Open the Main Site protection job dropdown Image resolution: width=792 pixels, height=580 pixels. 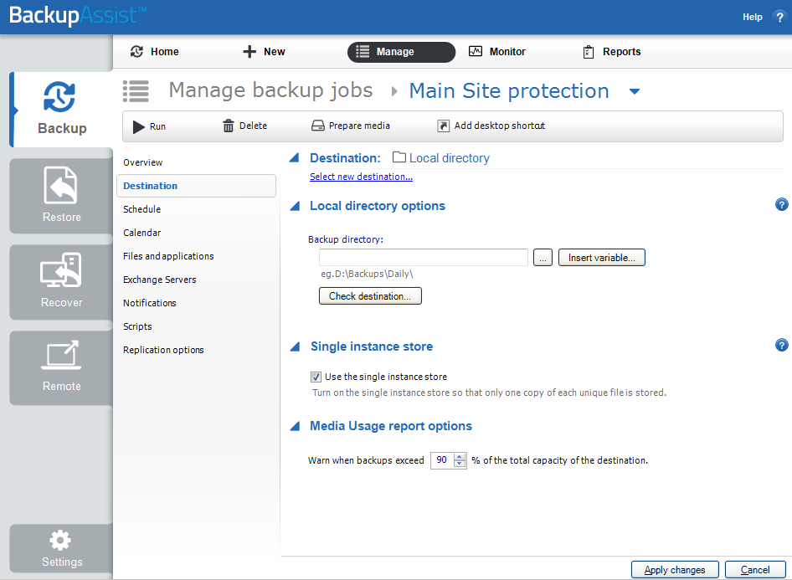(635, 91)
